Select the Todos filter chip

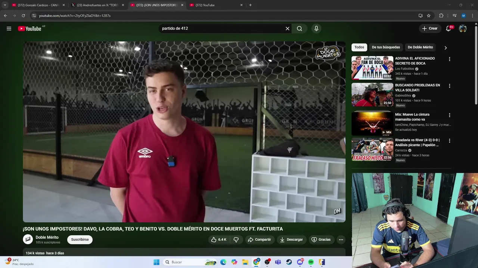[x=359, y=47]
